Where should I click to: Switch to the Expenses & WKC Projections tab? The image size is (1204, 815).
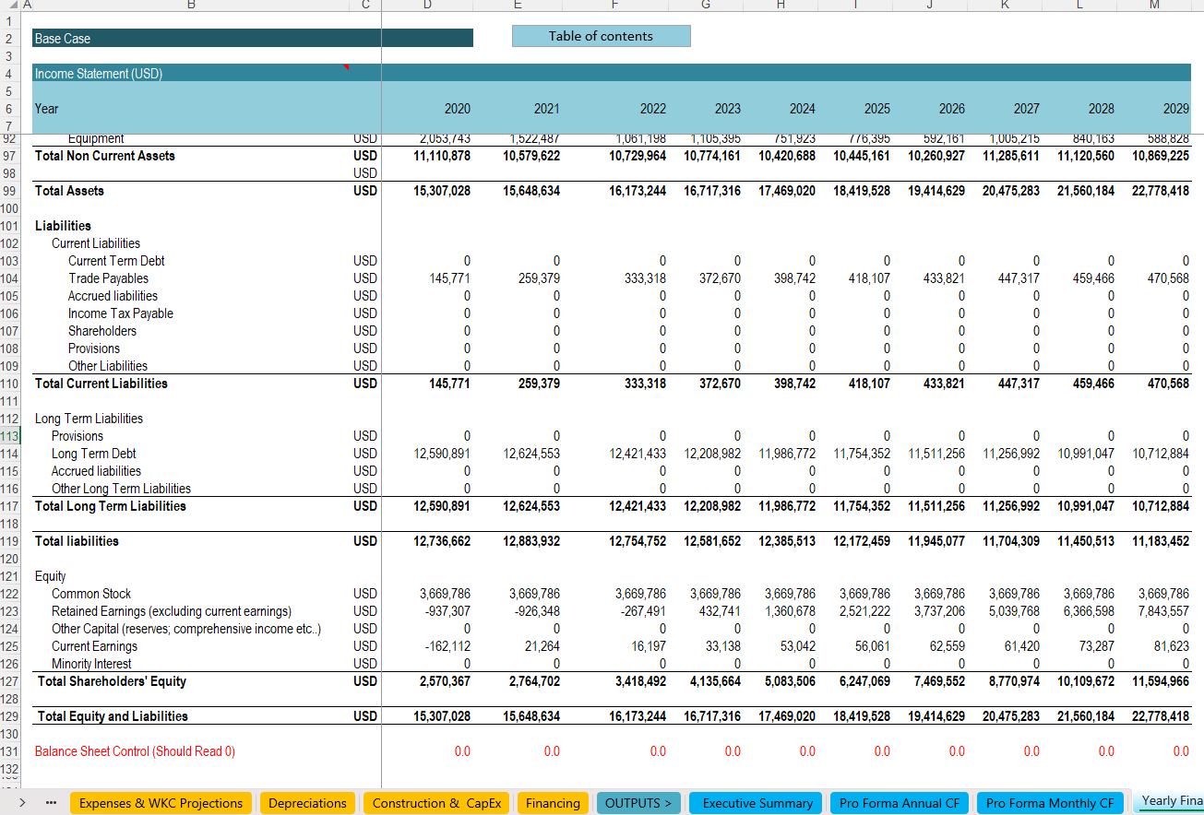point(161,803)
